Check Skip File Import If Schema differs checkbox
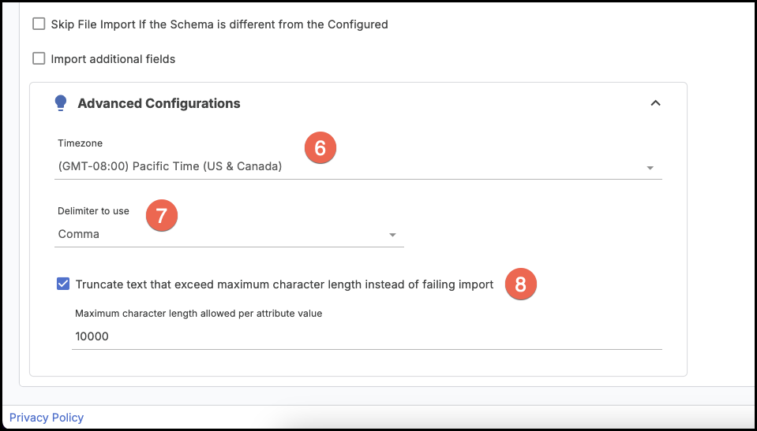 [39, 24]
